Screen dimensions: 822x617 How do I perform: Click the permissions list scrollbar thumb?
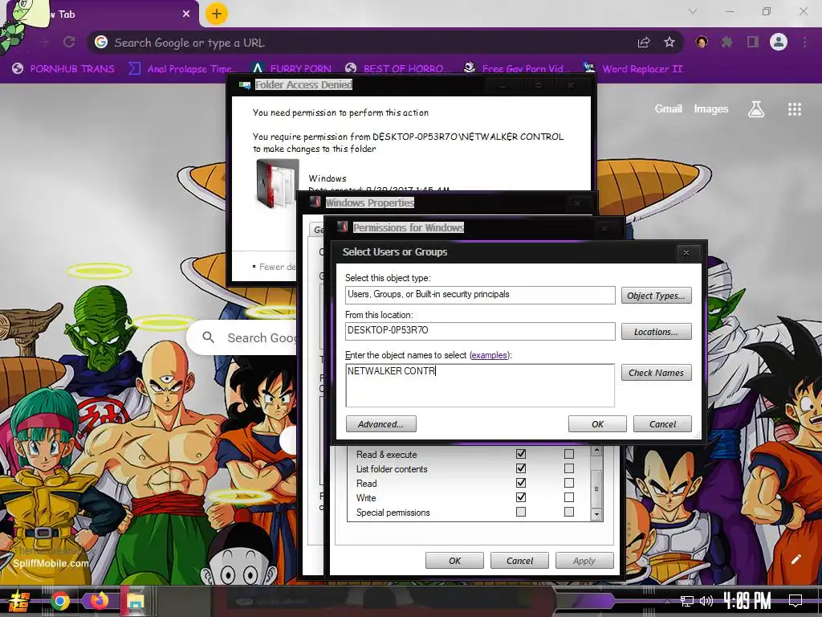(596, 488)
